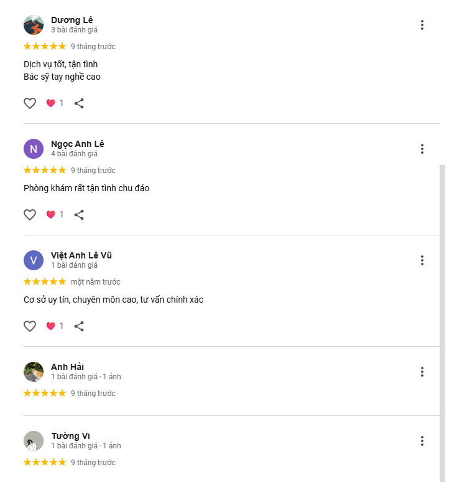472x482 pixels.
Task: Open more options for Ngọc Anh Lê's review
Action: click(x=422, y=149)
